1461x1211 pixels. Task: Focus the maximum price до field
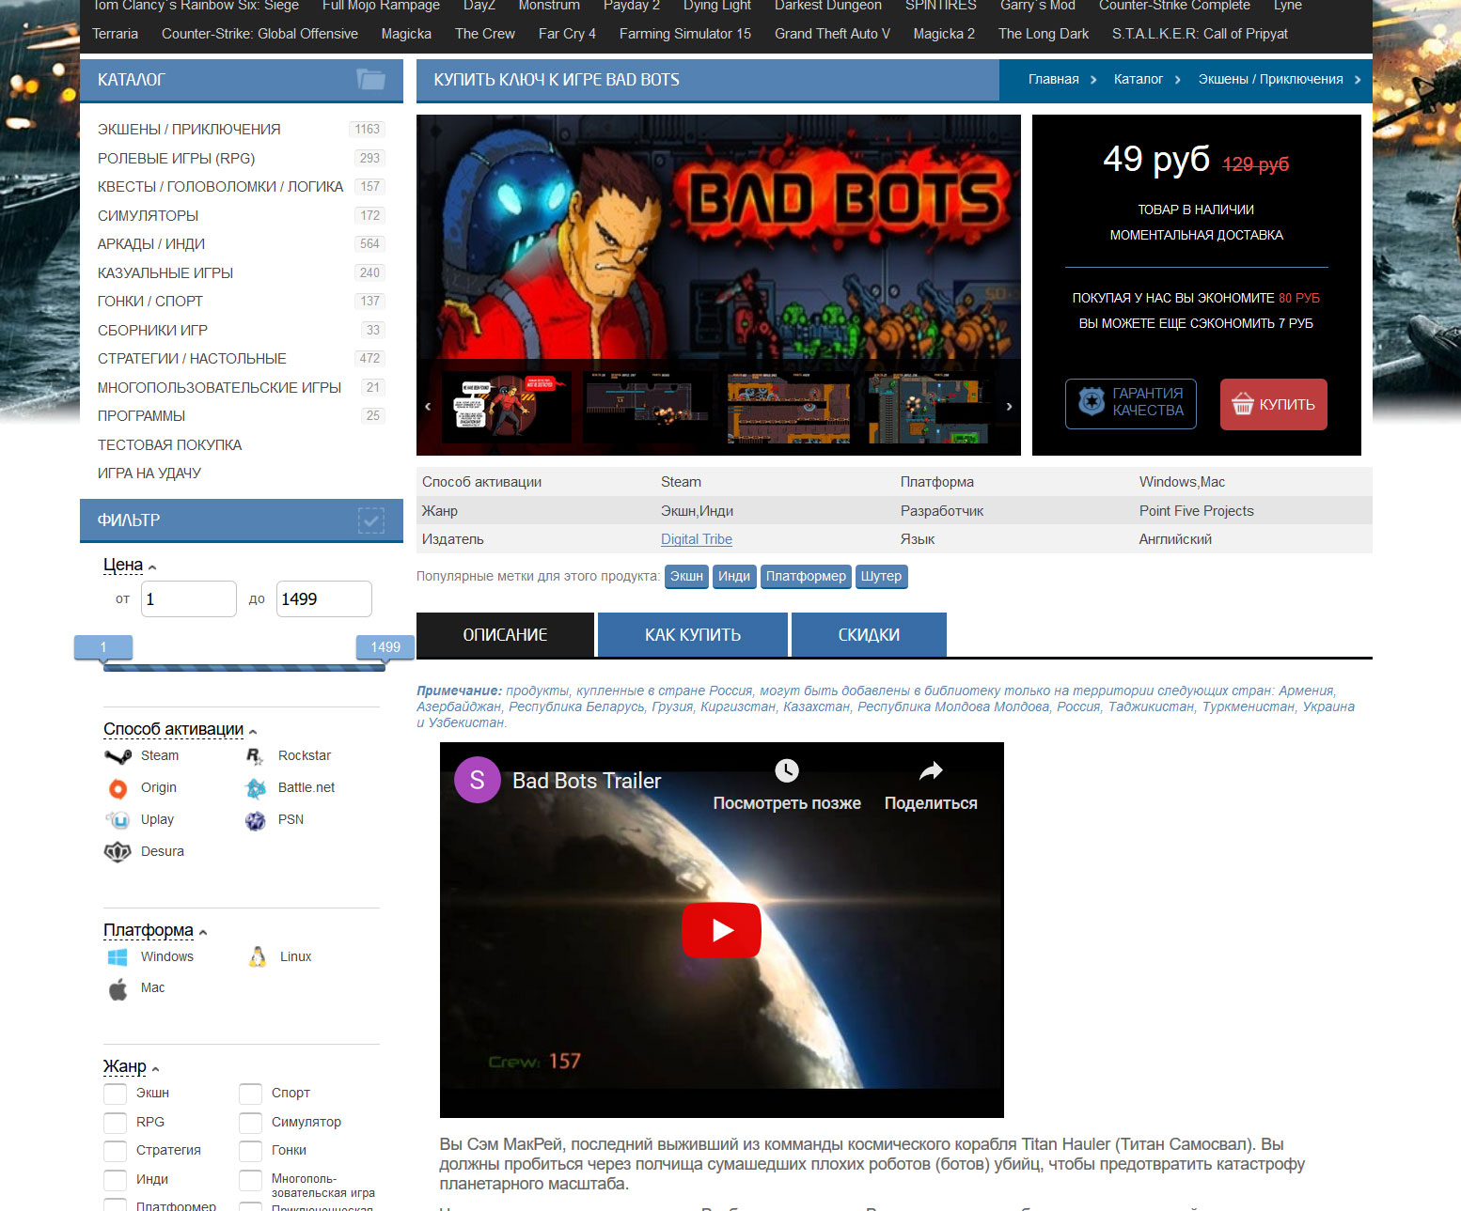[x=324, y=599]
